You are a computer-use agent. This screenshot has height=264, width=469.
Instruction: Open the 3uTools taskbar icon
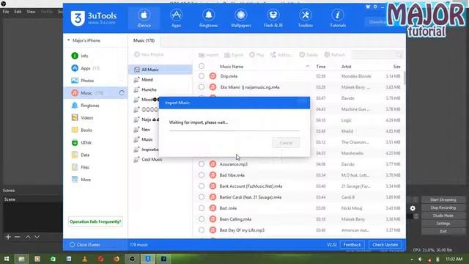[x=148, y=259]
